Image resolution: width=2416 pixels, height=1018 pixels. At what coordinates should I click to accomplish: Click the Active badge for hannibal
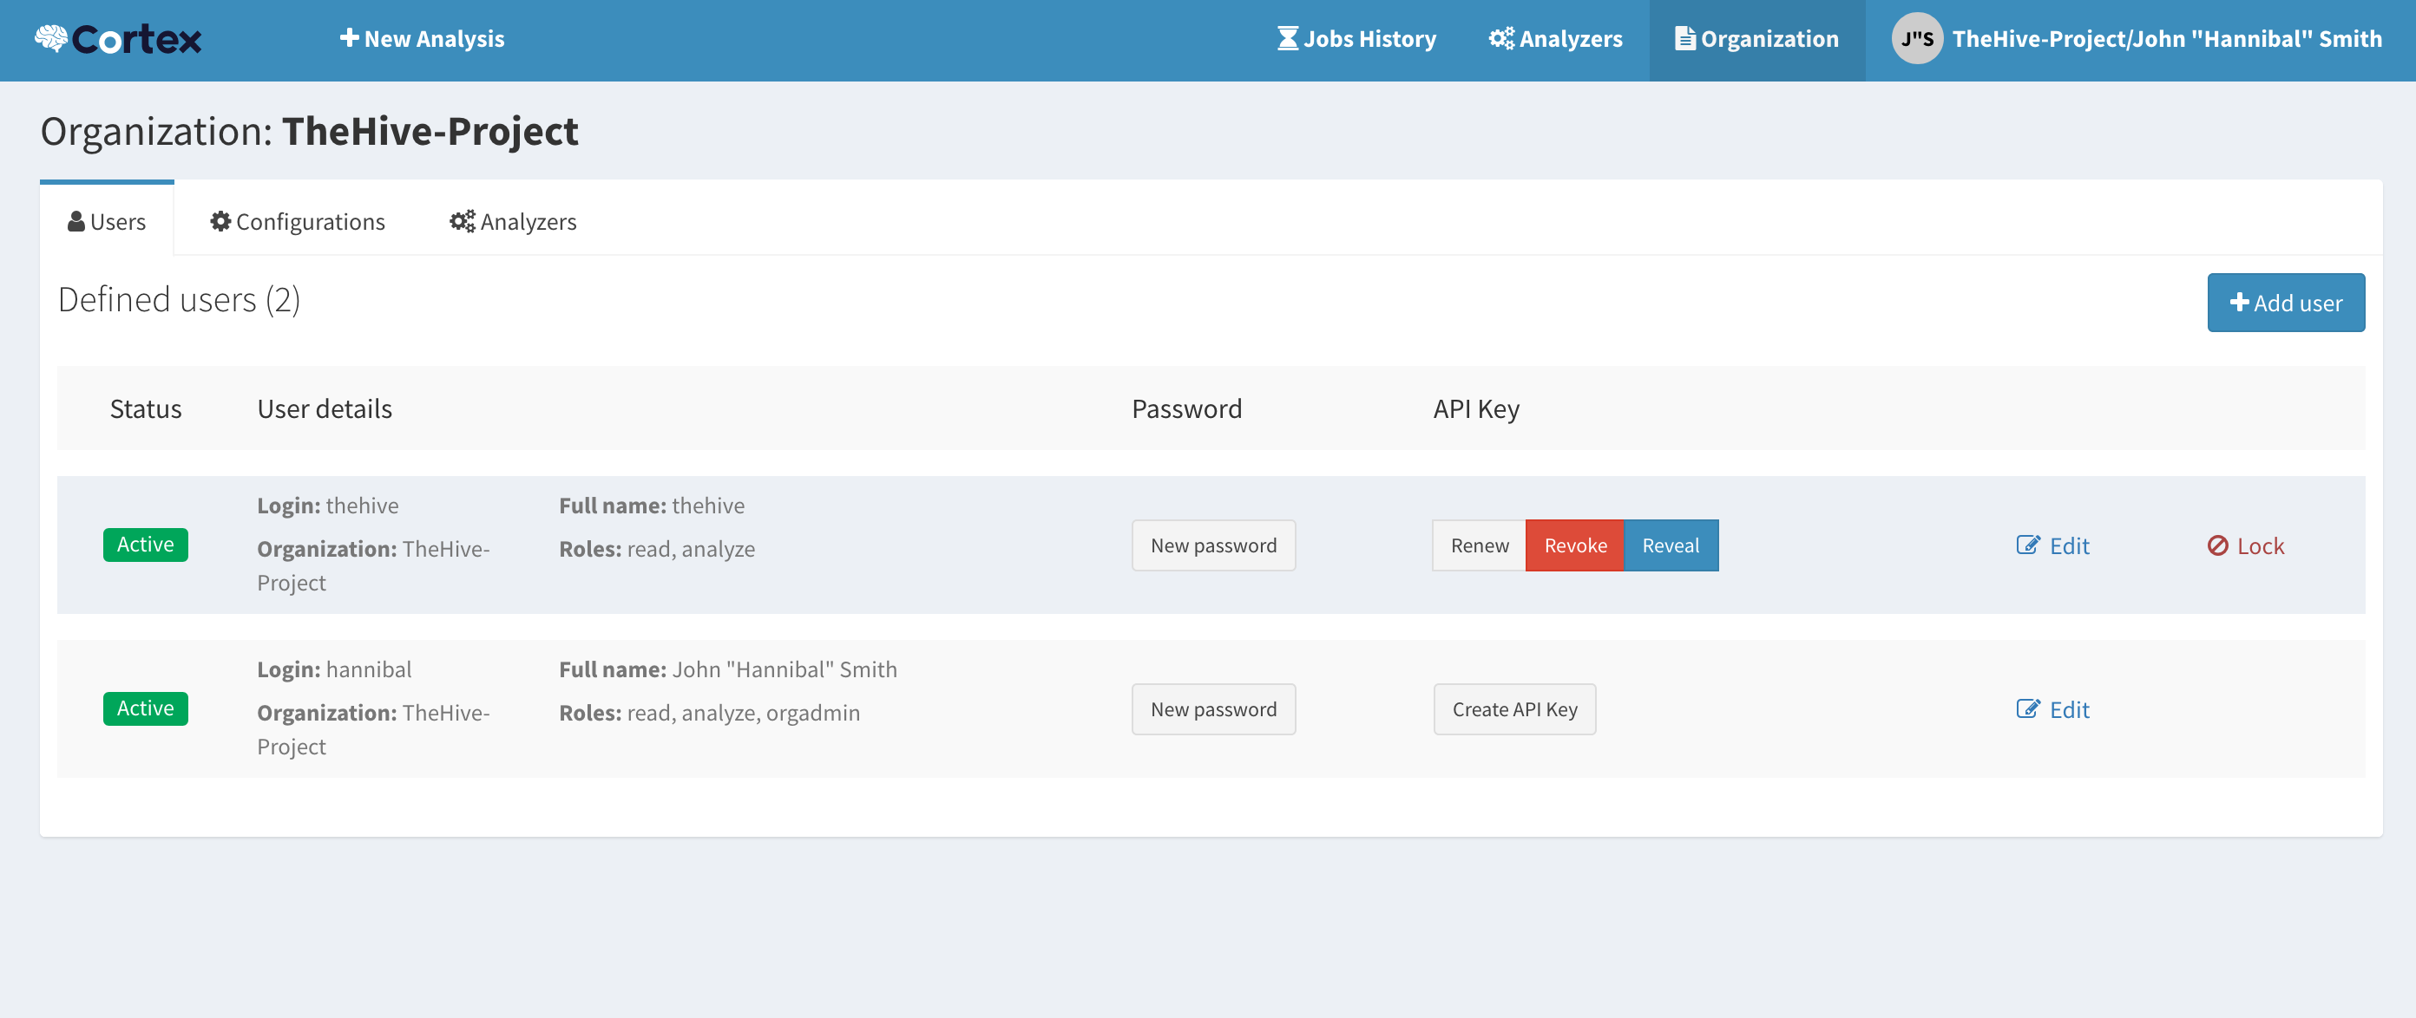pyautogui.click(x=146, y=708)
